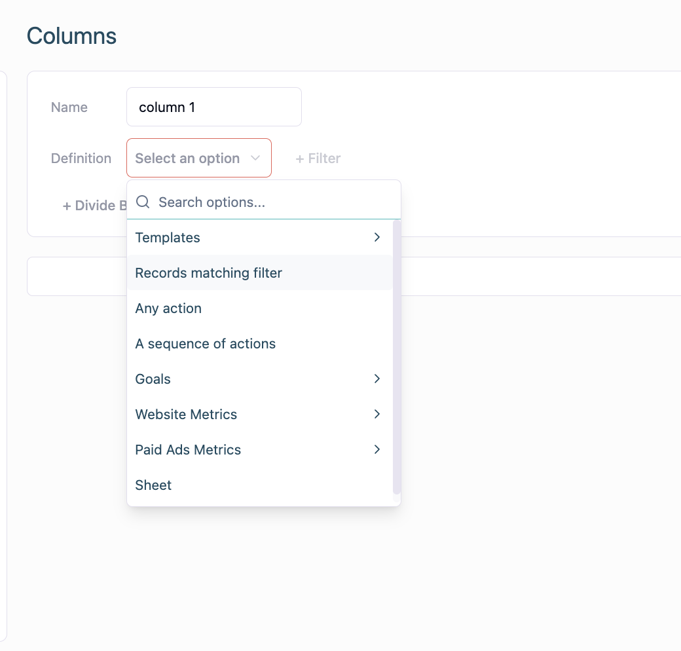This screenshot has height=651, width=681.
Task: Choose "Records matching filter" from the list
Action: [208, 273]
